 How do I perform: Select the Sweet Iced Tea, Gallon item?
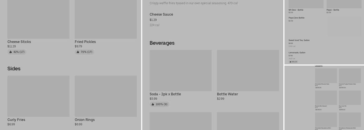pyautogui.click(x=299, y=40)
